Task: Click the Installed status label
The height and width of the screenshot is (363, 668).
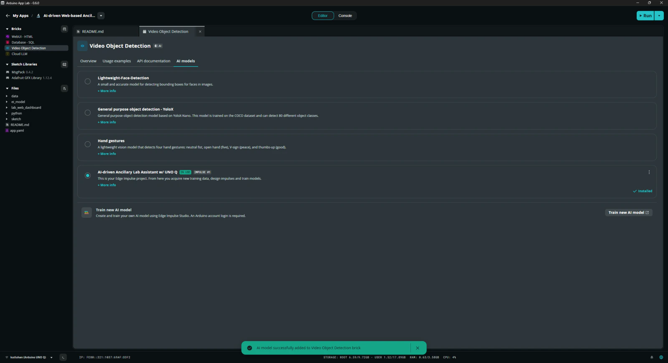Action: 643,191
